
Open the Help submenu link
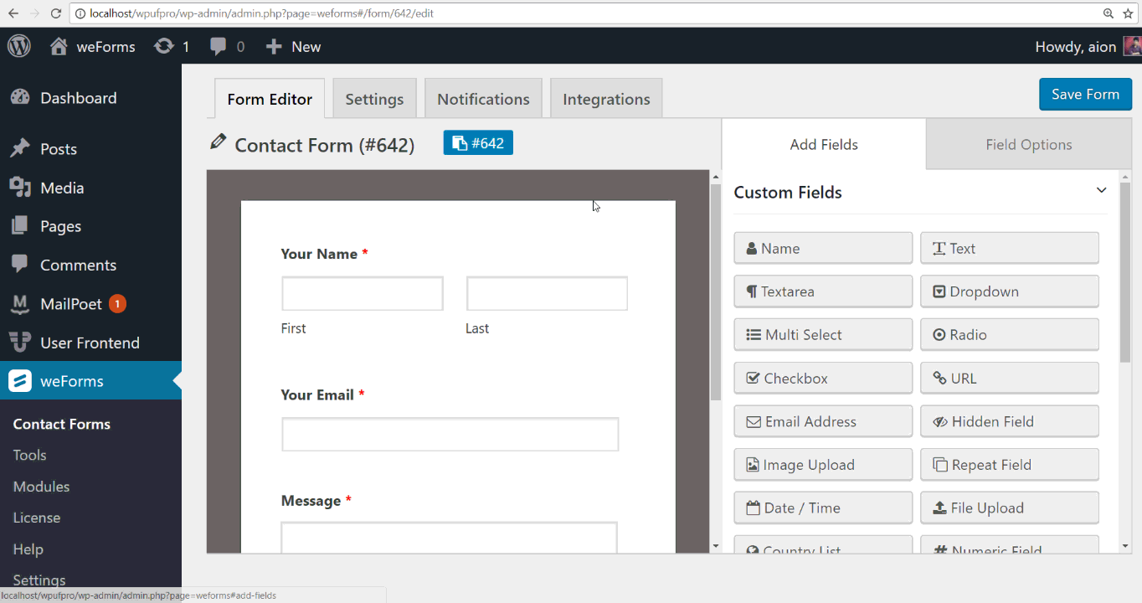click(28, 549)
